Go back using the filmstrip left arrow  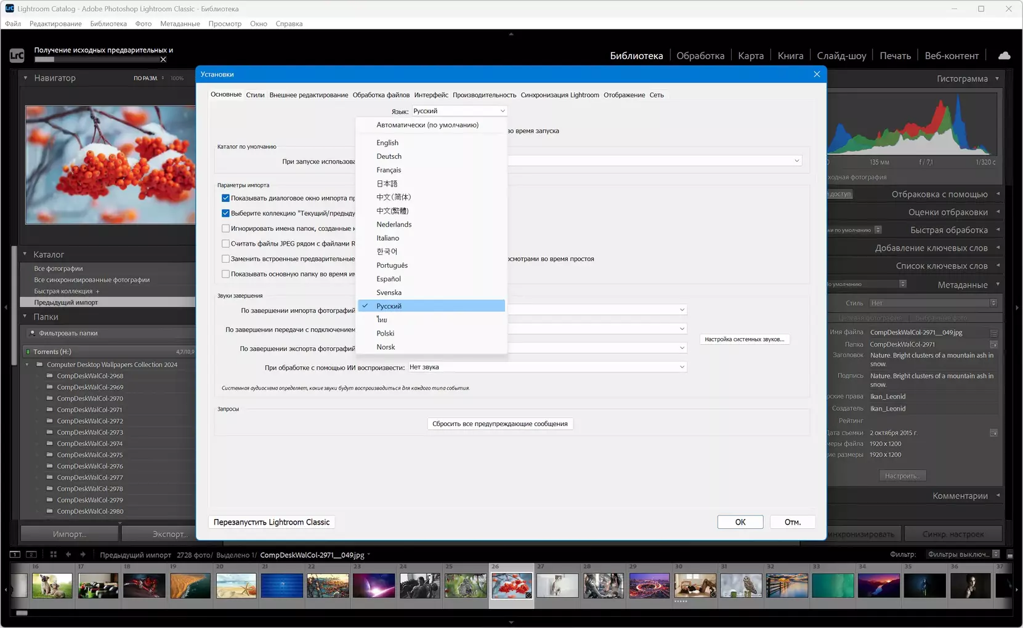click(x=68, y=555)
